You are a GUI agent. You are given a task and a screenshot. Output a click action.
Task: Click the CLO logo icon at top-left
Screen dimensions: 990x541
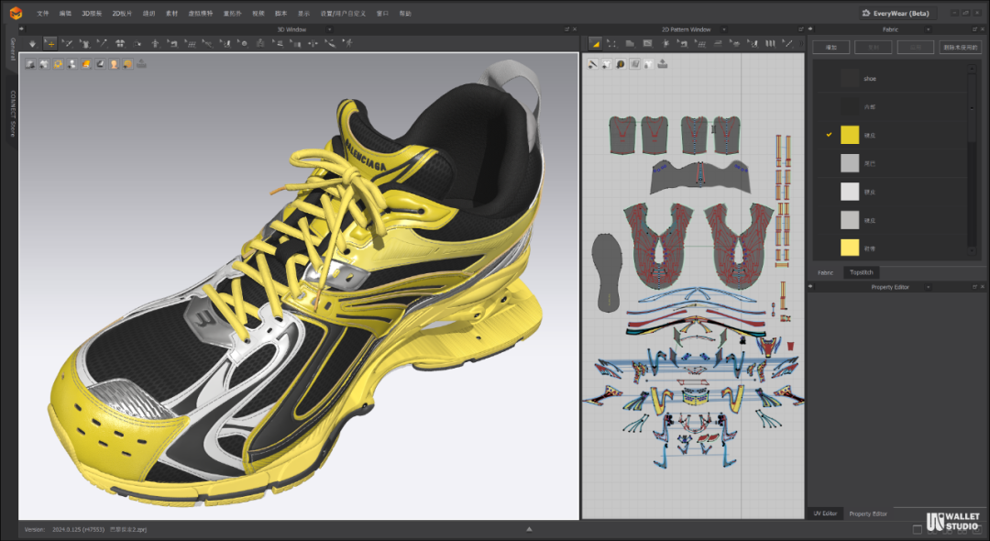point(16,13)
